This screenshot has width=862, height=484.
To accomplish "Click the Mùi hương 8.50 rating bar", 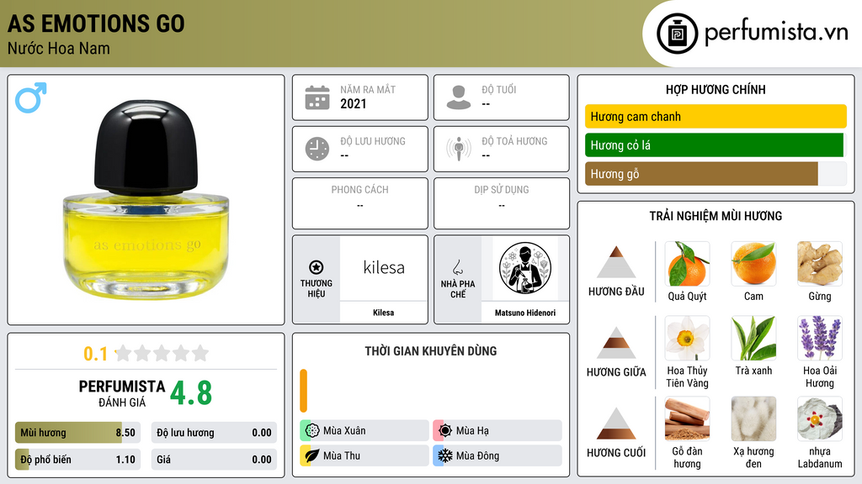I will 77,433.
